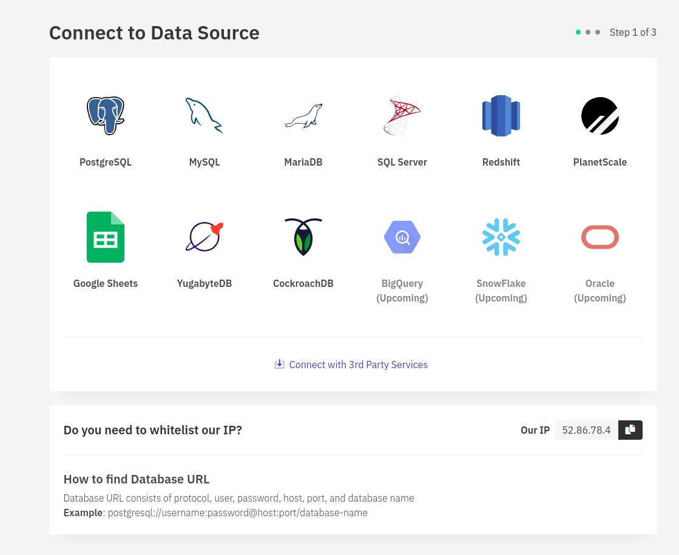The height and width of the screenshot is (555, 679).
Task: Click the Step 1 of 3 indicator text
Action: pyautogui.click(x=633, y=32)
